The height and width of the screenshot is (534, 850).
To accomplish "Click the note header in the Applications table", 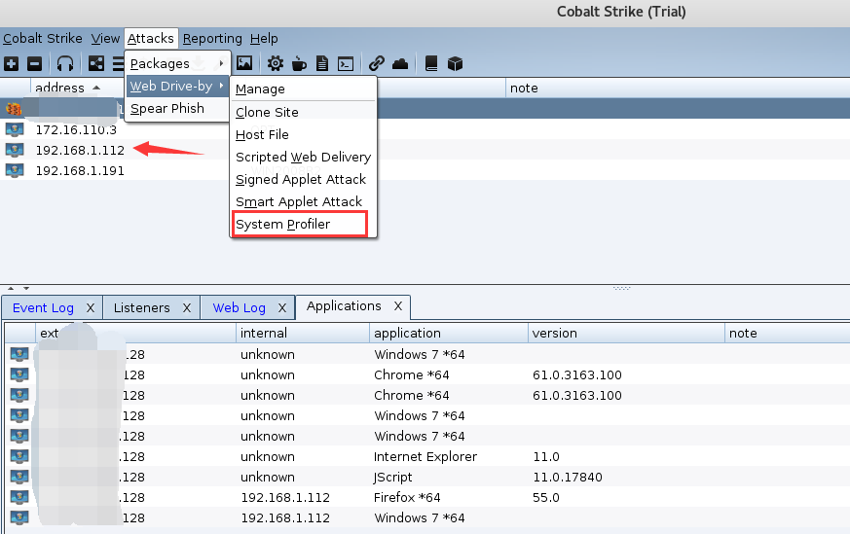I will (787, 333).
